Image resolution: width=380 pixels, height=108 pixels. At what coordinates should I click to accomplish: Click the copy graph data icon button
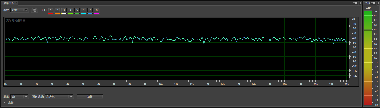[x=35, y=10]
